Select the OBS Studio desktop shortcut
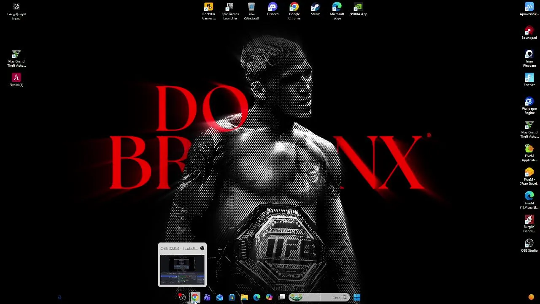This screenshot has width=540, height=304. (529, 246)
